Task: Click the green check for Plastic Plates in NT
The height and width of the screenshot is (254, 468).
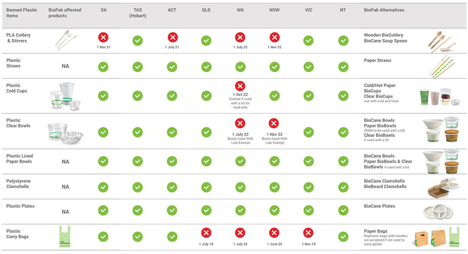Action: [343, 210]
